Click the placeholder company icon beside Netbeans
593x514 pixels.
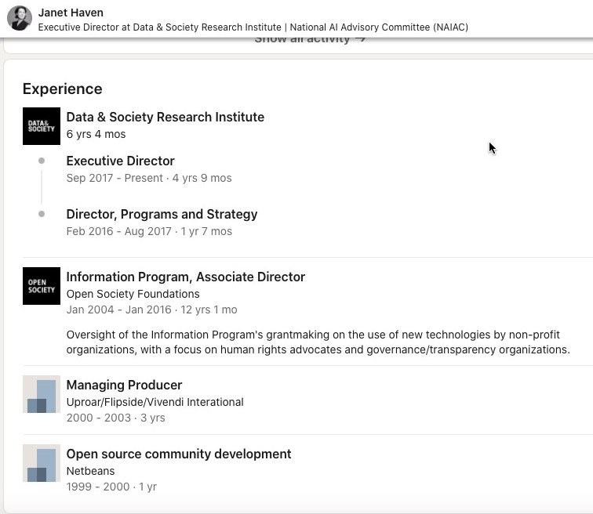pyautogui.click(x=42, y=463)
